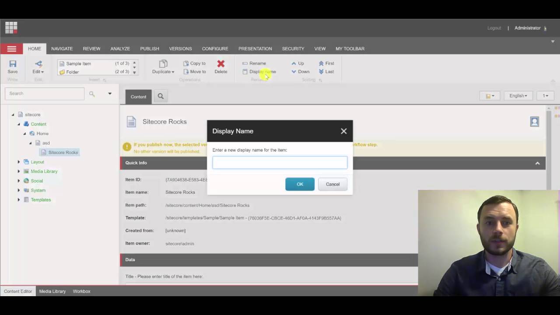560x315 pixels.
Task: Open the red hamburger menu button
Action: point(11,49)
